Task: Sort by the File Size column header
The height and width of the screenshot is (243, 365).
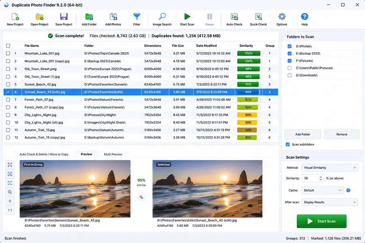Action: [178, 46]
